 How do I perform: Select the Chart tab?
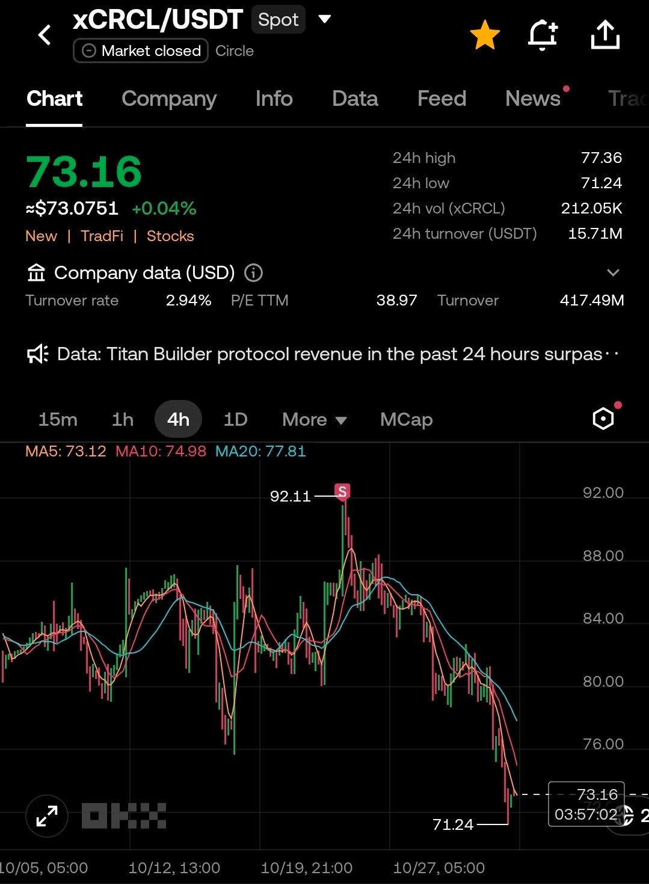click(x=55, y=99)
